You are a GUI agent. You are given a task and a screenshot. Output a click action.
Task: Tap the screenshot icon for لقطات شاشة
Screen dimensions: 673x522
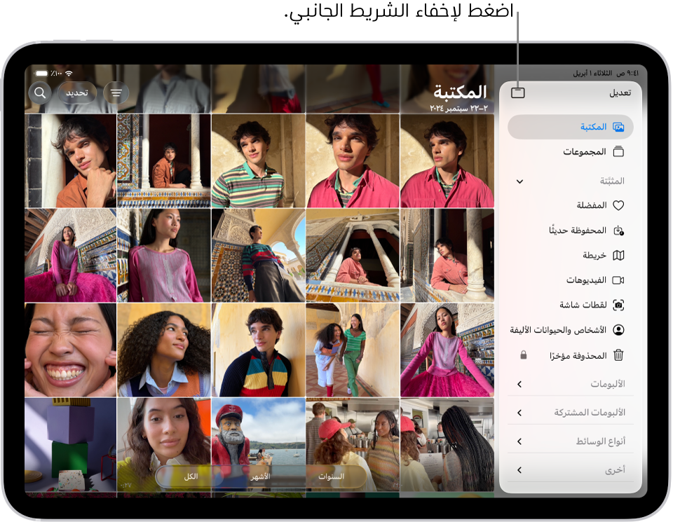(x=618, y=305)
